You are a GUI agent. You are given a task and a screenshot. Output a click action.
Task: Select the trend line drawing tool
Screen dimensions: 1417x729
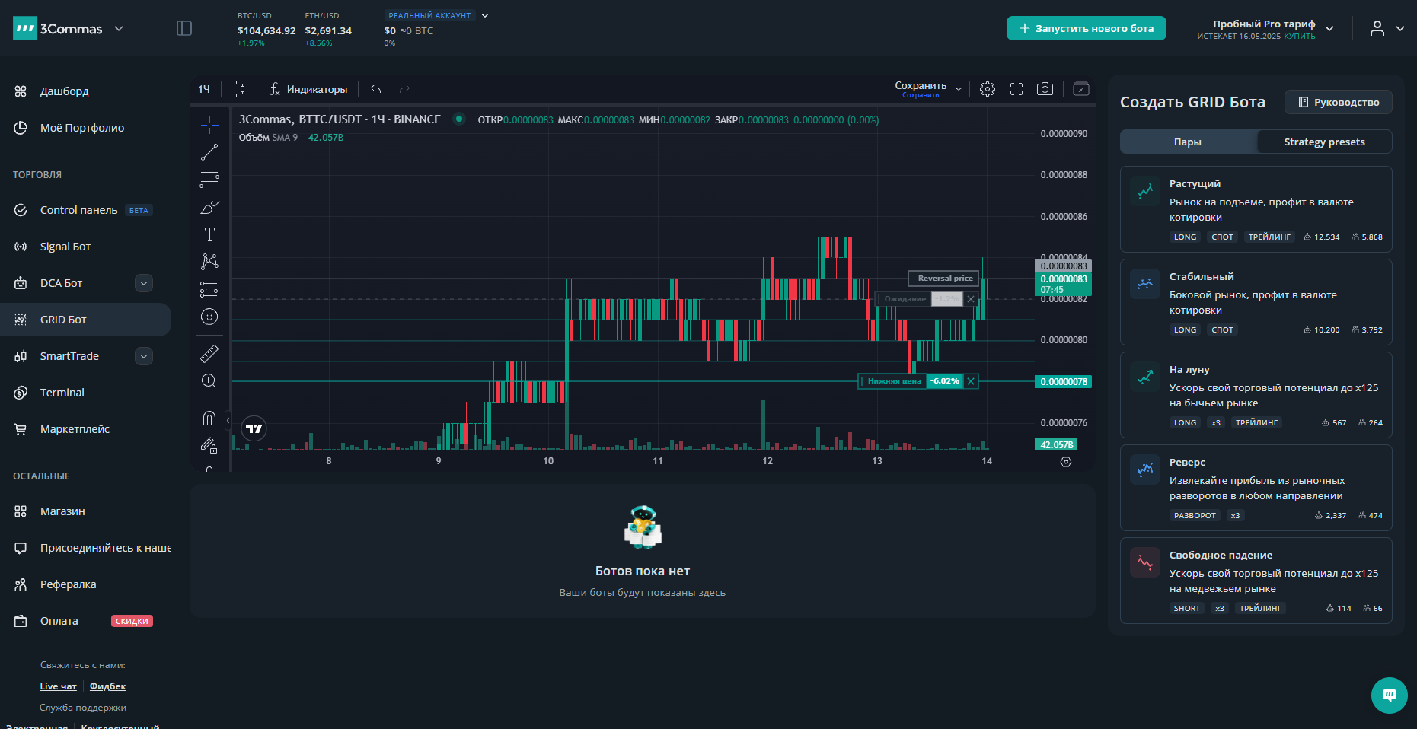tap(209, 152)
